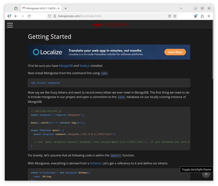This screenshot has width=218, height=186.
Task: Click the new container tab icon left of Back
Action: (x=9, y=16)
